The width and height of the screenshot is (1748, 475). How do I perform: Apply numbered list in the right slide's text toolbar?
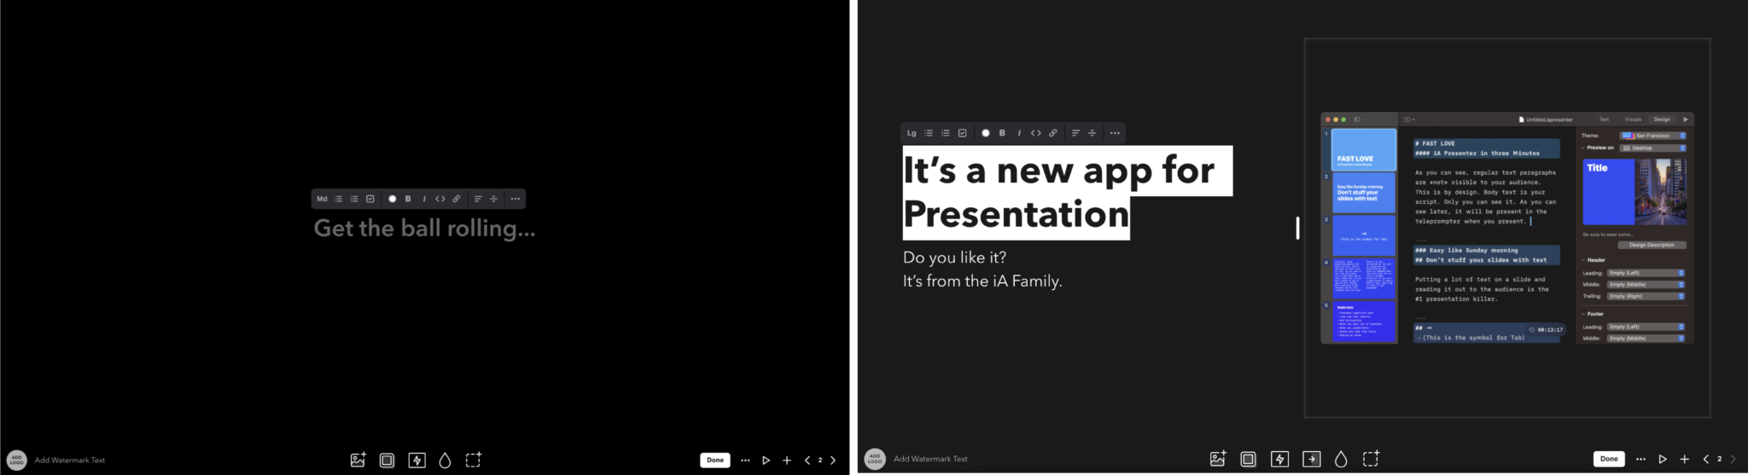946,133
